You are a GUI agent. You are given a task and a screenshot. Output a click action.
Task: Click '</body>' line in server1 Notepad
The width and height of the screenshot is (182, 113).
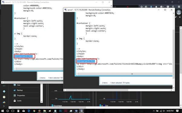pos(80,69)
